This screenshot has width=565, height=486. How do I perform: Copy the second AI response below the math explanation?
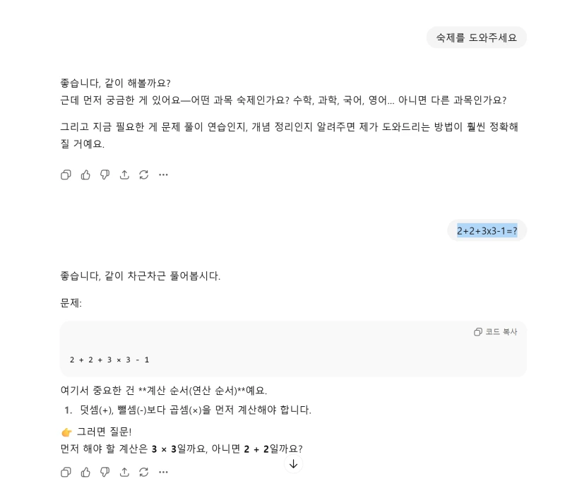[x=66, y=472]
